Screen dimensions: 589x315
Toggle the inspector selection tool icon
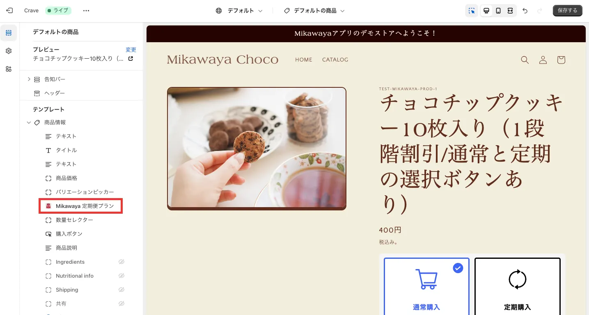pos(472,11)
